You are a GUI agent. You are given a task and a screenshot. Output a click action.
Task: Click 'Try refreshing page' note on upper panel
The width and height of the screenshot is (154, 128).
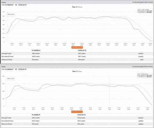click(142, 2)
